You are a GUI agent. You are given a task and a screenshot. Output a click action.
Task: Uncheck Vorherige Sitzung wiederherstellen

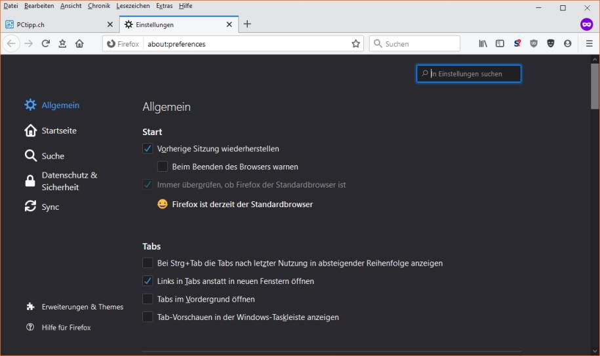148,148
